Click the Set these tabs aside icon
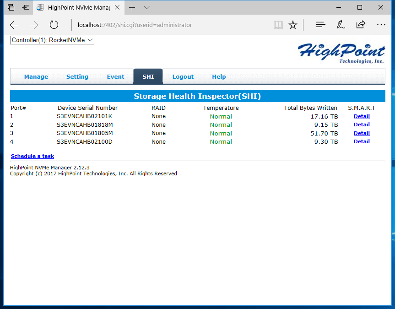This screenshot has width=395, height=309. [x=26, y=8]
